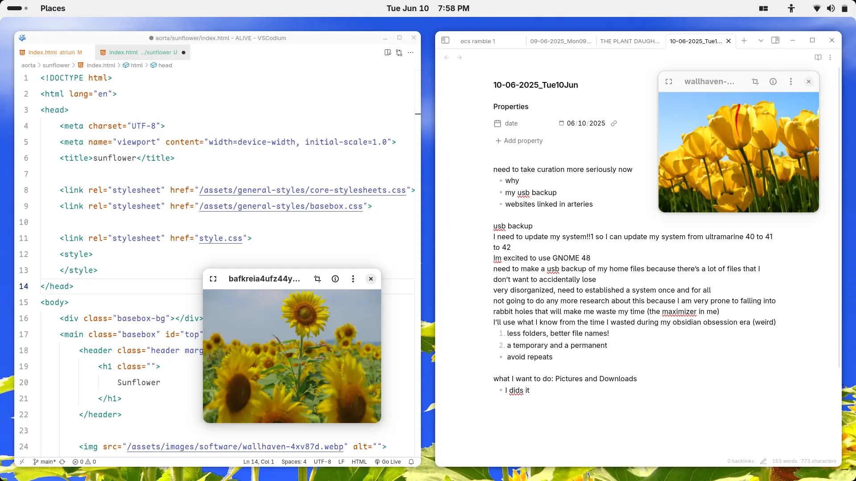856x481 pixels.
Task: Open notifications bell in VSCodium status bar
Action: (x=411, y=462)
